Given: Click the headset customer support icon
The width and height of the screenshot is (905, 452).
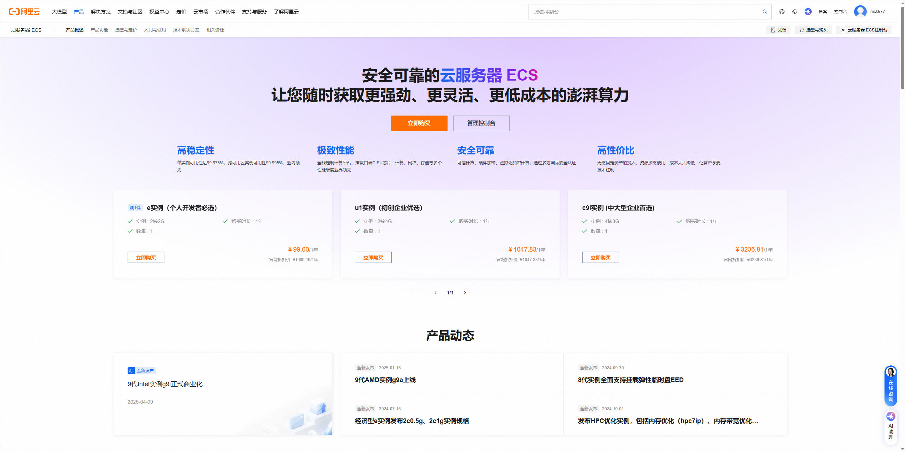Looking at the screenshot, I should pyautogui.click(x=795, y=12).
